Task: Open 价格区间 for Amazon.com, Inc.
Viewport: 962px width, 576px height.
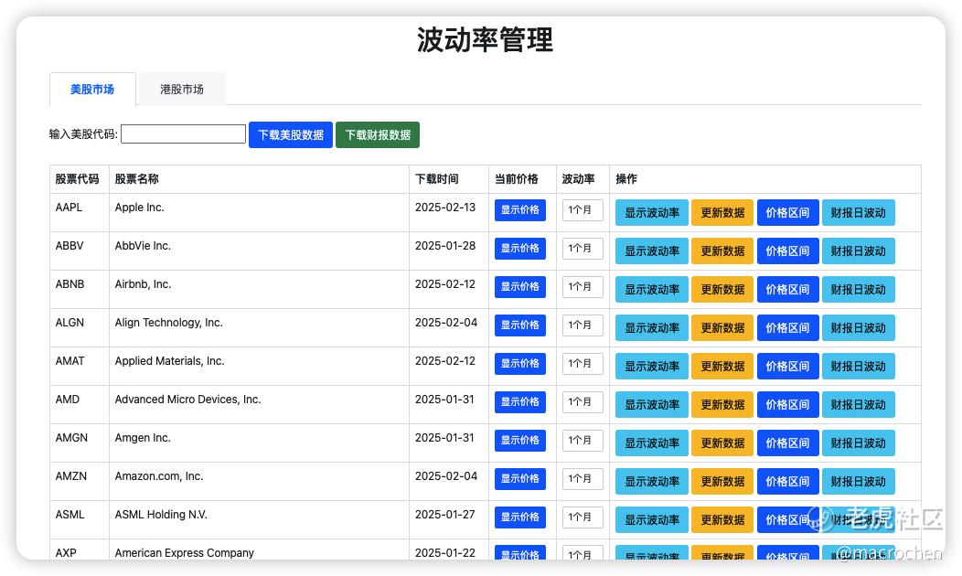Action: [x=787, y=481]
